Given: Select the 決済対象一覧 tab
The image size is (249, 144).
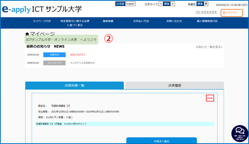Looking at the screenshot, I should click(74, 86).
